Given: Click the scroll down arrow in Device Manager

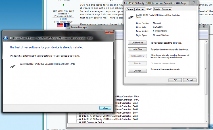Looking at the screenshot, I should (x=206, y=121).
